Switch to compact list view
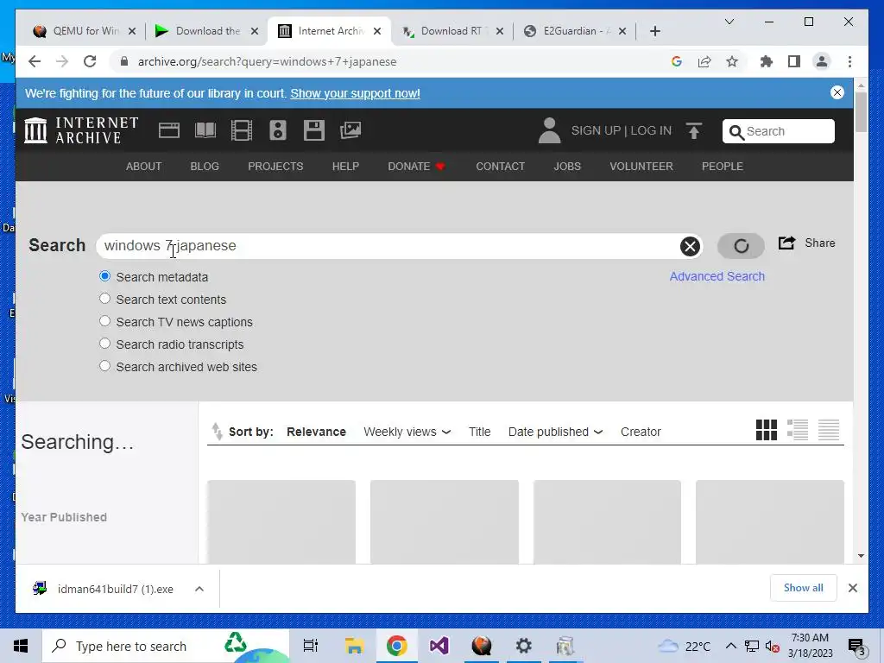 [829, 430]
